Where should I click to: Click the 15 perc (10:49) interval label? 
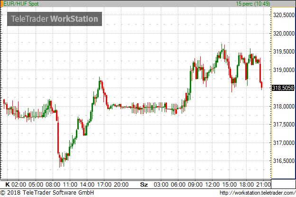253,4
